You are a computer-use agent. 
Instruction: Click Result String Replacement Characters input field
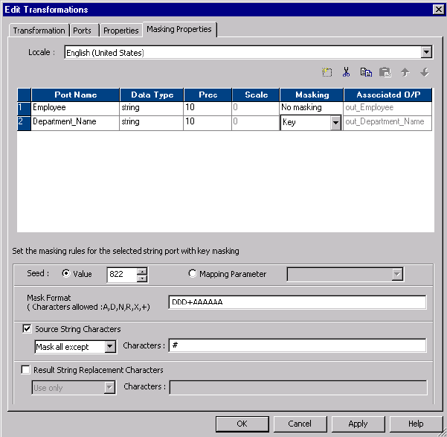(x=298, y=387)
